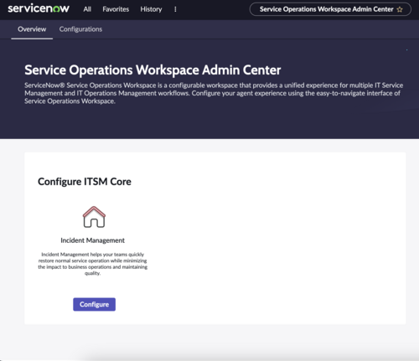Click the Configure ITSM Core heading

point(85,182)
